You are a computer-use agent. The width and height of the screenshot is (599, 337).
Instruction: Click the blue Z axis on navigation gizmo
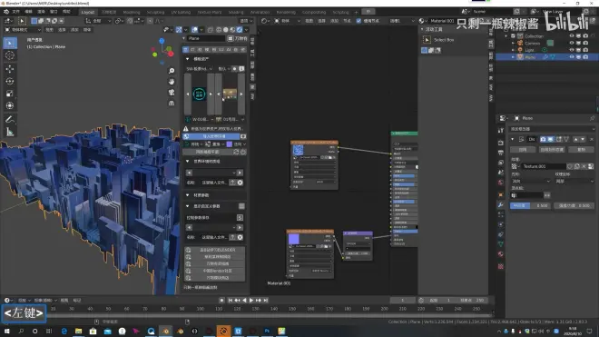[x=162, y=41]
